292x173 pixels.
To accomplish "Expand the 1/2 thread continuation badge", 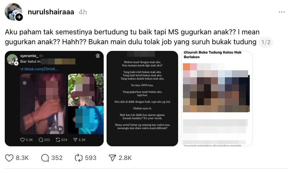I will click(266, 42).
